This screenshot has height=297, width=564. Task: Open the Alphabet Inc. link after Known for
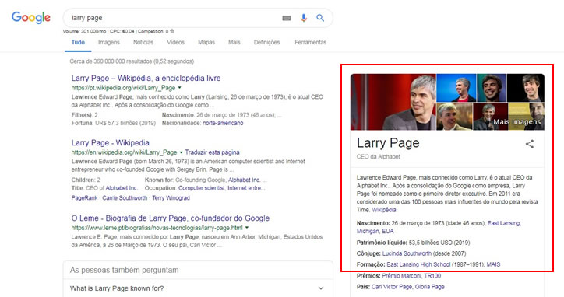pyautogui.click(x=244, y=180)
